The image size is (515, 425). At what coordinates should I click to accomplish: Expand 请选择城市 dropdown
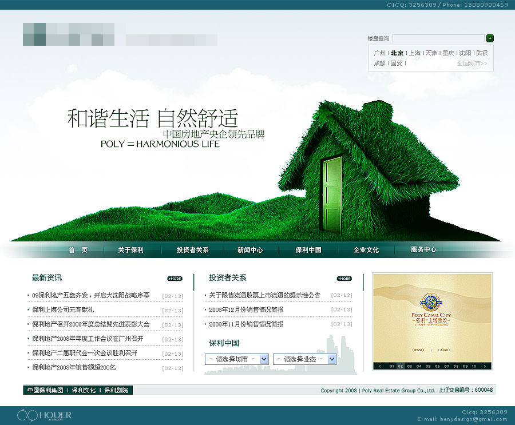click(x=237, y=359)
